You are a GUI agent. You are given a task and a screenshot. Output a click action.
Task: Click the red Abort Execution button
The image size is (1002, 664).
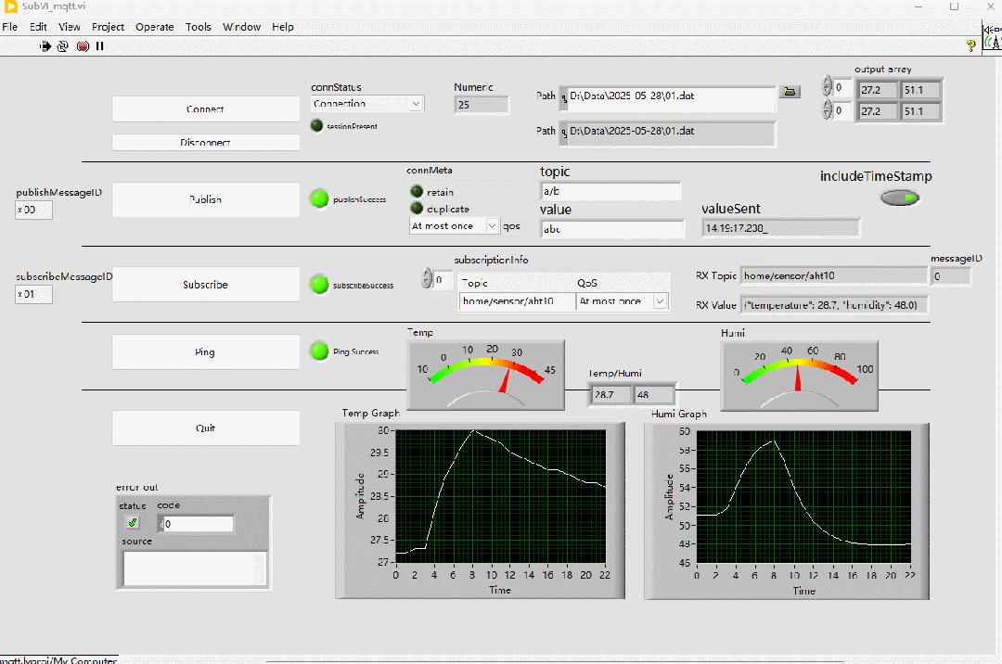tap(83, 45)
